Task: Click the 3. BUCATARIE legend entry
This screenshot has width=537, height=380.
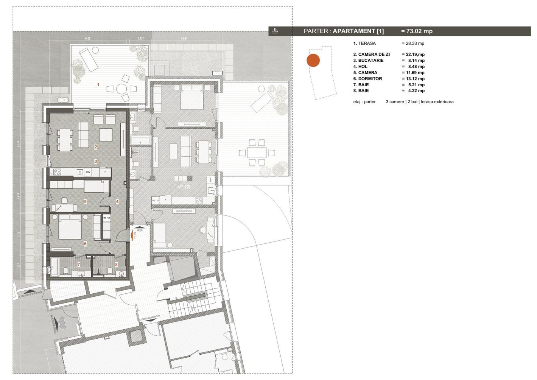Action: pos(368,61)
